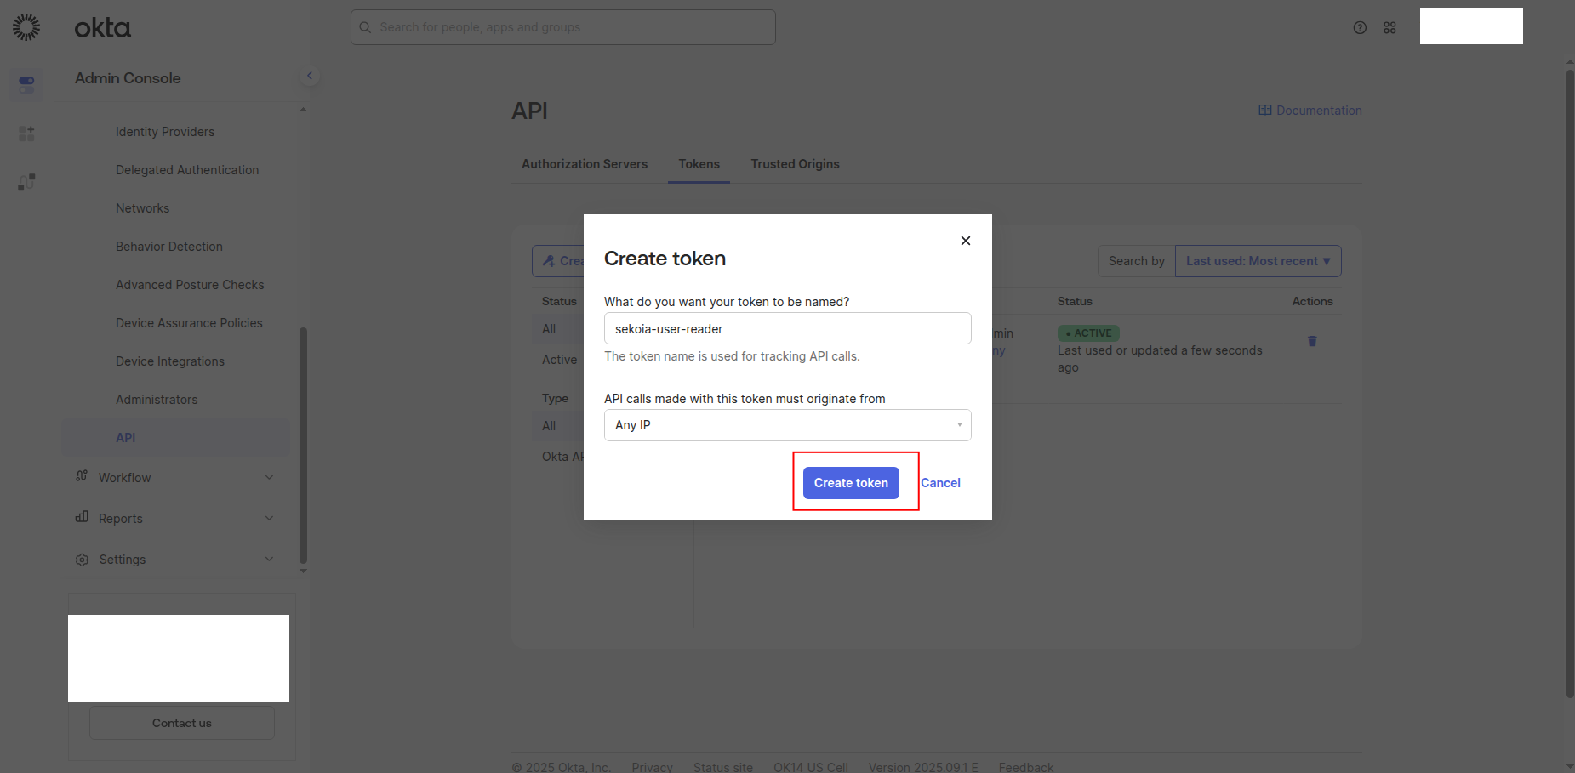Open the apps grid icon
This screenshot has width=1575, height=773.
[1390, 27]
